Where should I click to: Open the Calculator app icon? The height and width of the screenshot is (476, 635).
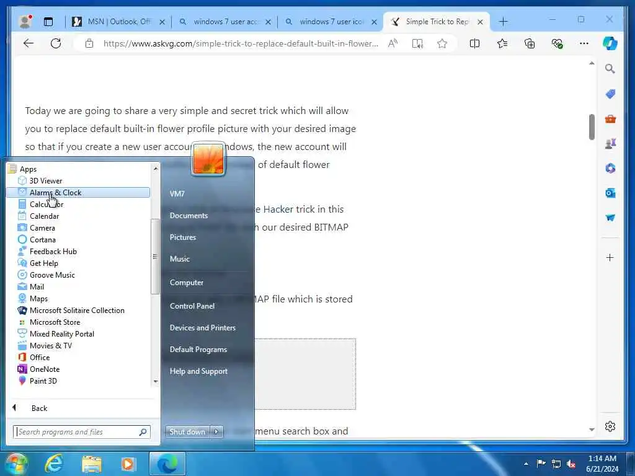tap(22, 205)
